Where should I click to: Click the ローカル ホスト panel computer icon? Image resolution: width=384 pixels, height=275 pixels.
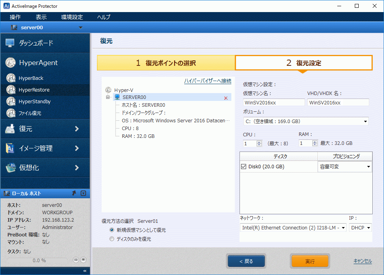point(7,194)
